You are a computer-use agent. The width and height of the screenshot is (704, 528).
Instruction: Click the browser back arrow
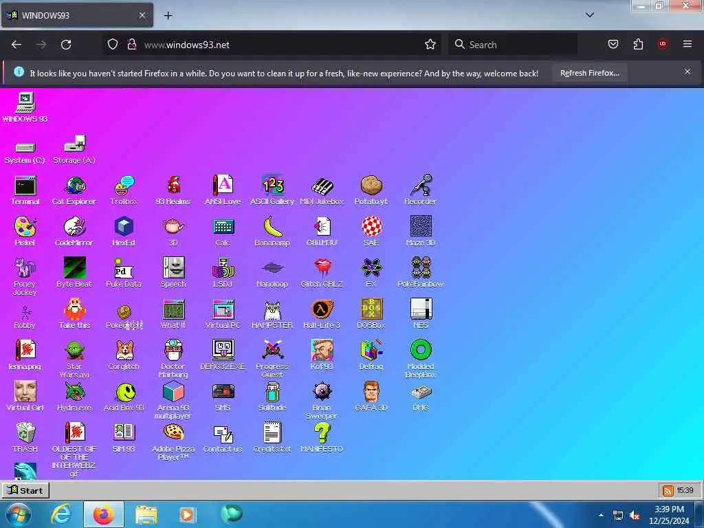(x=16, y=45)
